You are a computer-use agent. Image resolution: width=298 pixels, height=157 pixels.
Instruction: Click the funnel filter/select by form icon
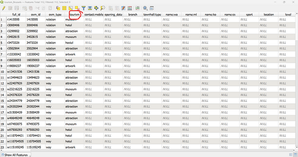click(x=83, y=8)
